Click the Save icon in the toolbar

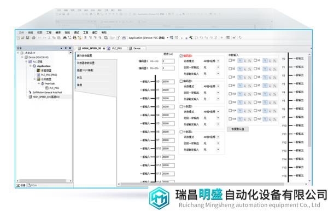point(27,38)
